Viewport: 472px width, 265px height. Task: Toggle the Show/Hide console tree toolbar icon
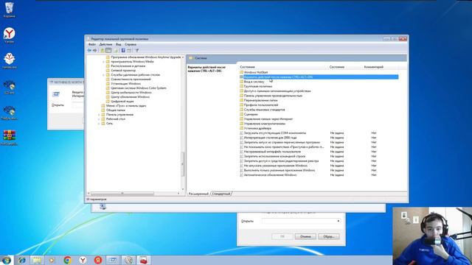pyautogui.click(x=108, y=51)
